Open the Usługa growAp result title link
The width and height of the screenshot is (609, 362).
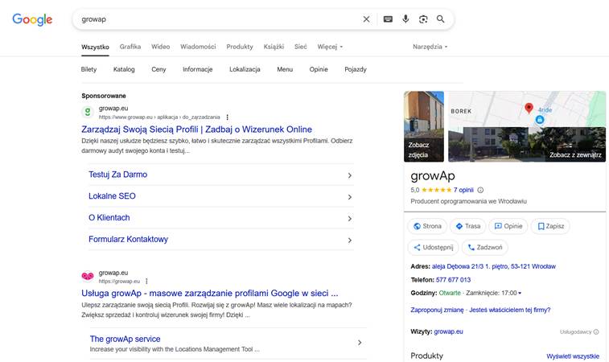tap(210, 294)
